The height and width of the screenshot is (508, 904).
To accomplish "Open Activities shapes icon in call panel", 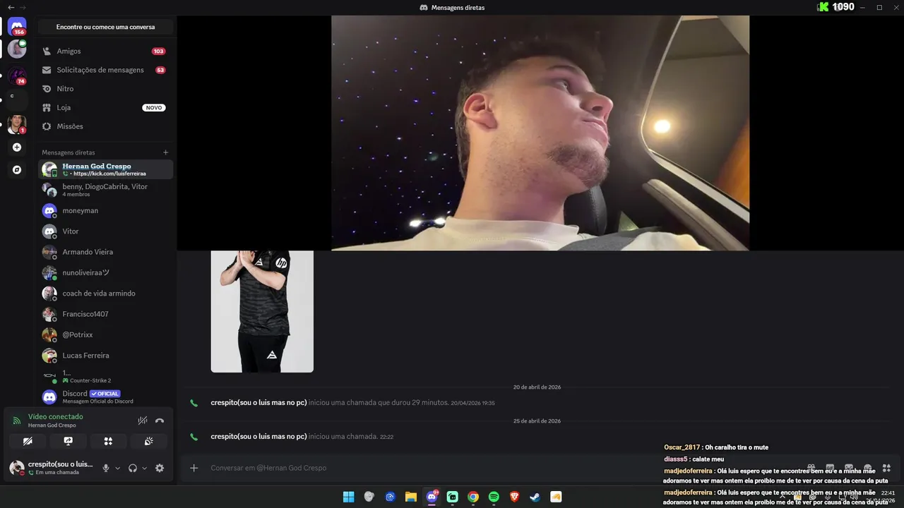I will (x=108, y=441).
